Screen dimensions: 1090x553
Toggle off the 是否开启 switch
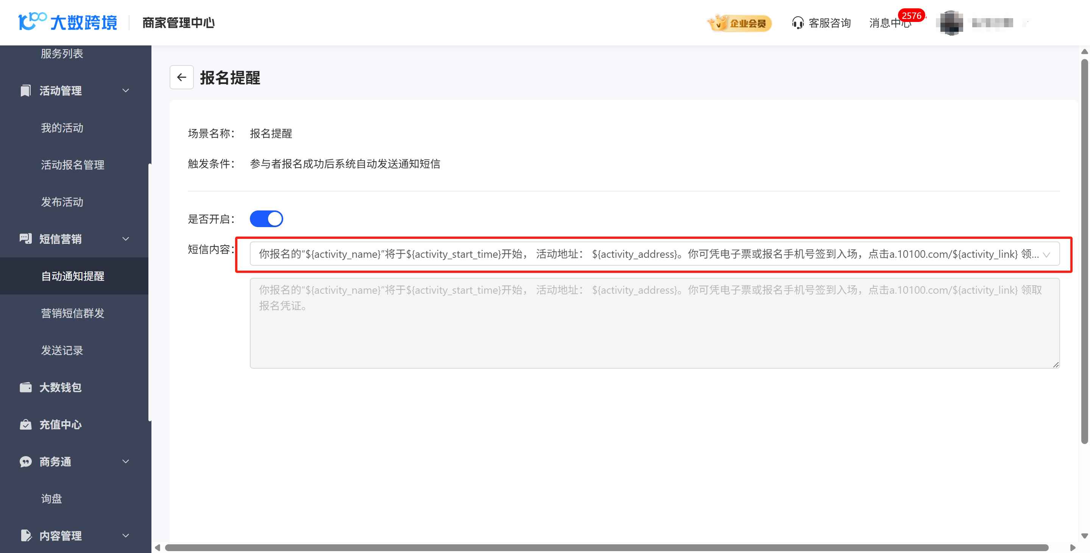tap(266, 219)
